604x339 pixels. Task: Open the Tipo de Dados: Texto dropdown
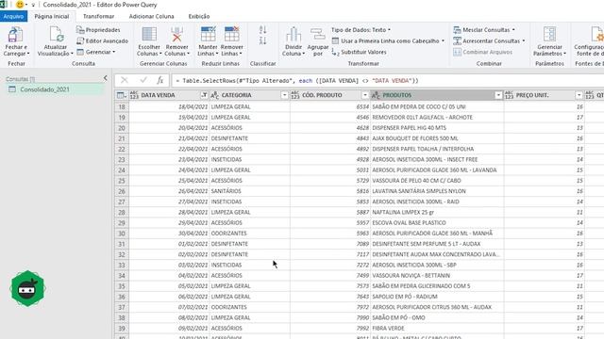click(361, 29)
